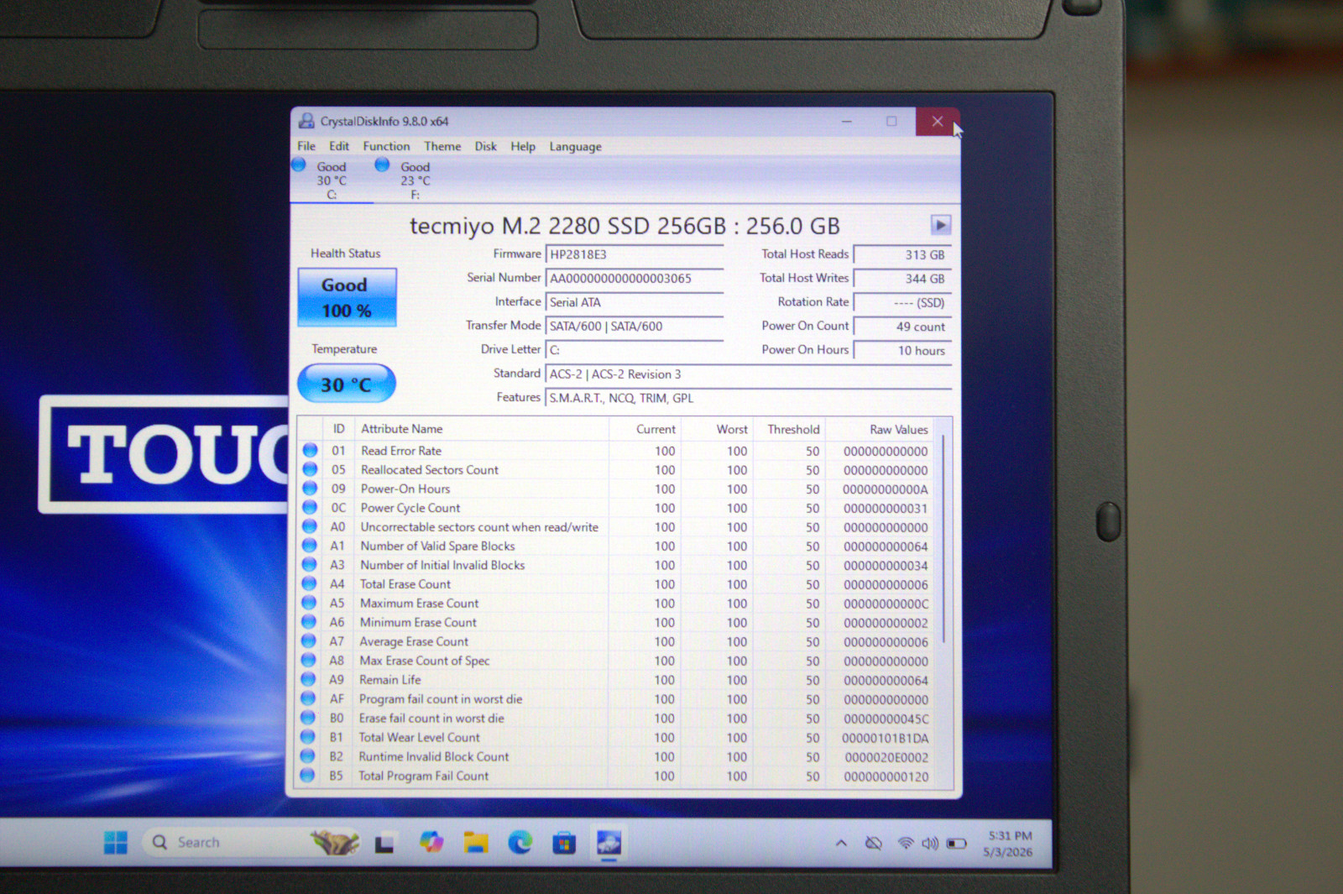Click the Serial Number field
This screenshot has height=894, width=1343.
635,278
